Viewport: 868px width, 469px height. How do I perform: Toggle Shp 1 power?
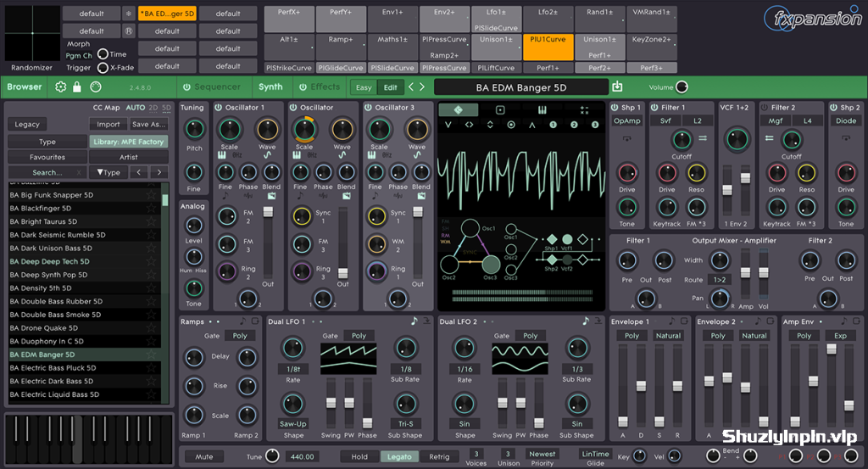pyautogui.click(x=615, y=108)
